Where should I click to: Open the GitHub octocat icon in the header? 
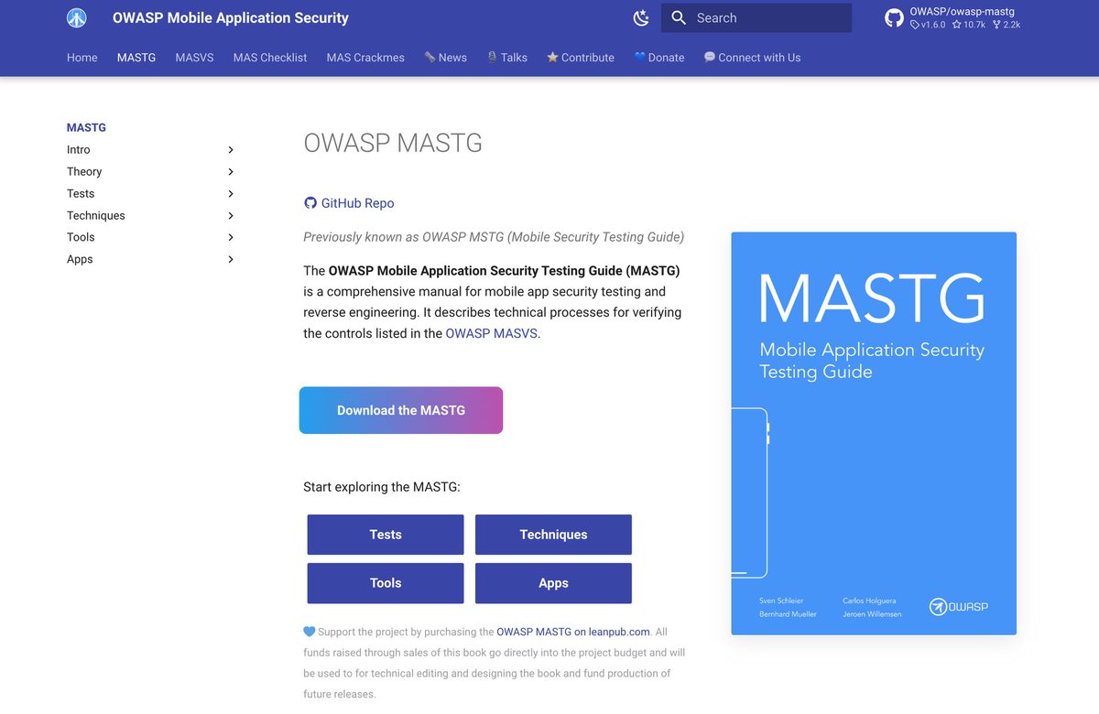coord(894,18)
